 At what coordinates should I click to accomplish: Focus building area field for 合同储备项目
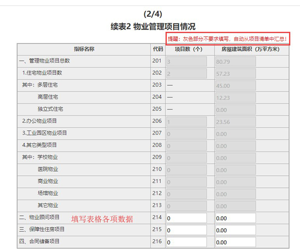(x=235, y=242)
